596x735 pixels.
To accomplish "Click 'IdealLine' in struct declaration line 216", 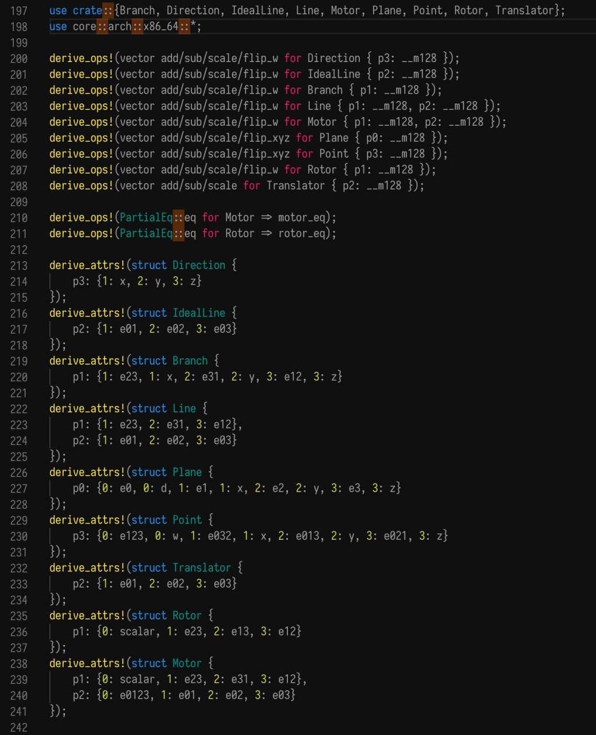I will pyautogui.click(x=199, y=313).
